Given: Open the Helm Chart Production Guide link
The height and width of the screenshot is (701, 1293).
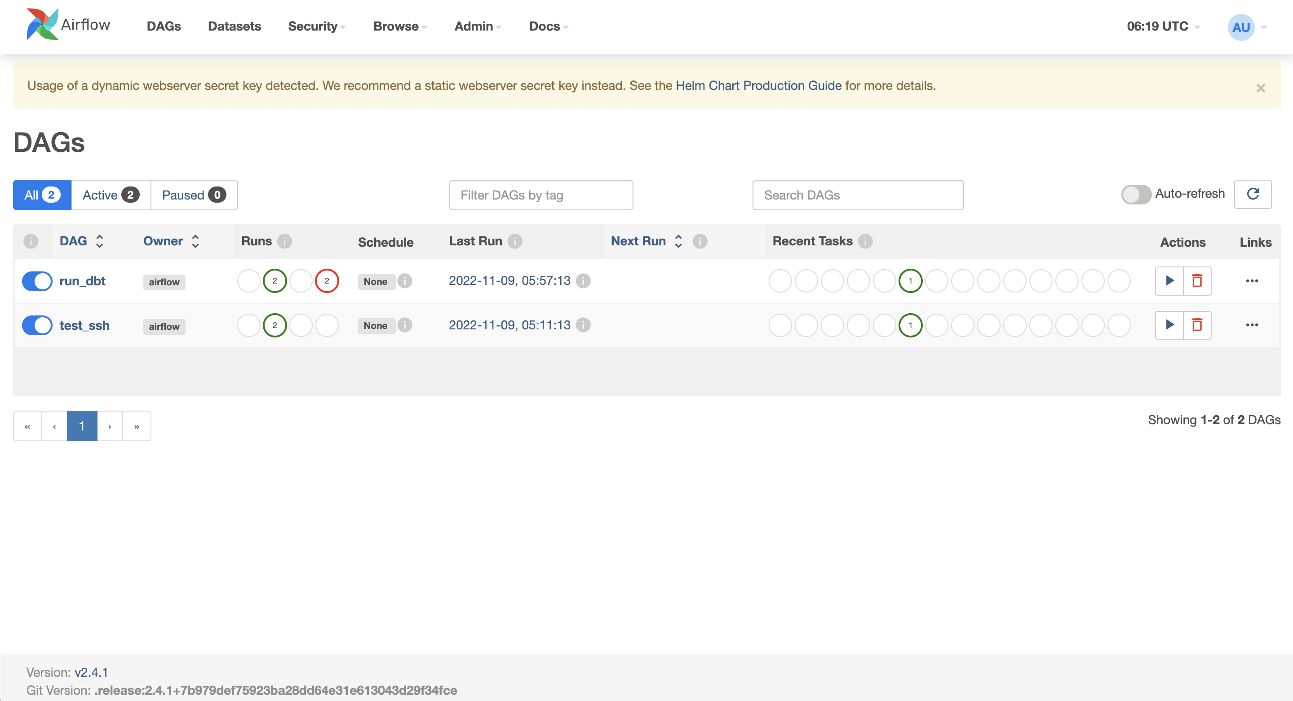Looking at the screenshot, I should pos(758,85).
